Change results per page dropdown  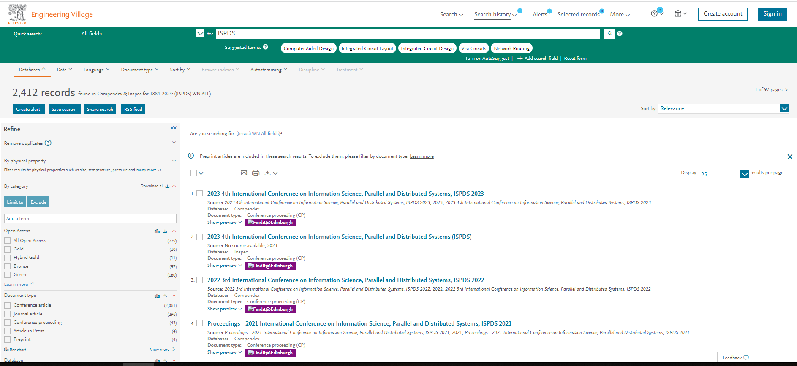[724, 174]
